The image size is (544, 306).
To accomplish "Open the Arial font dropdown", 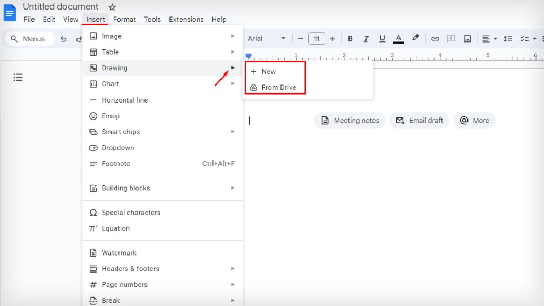I will [267, 38].
